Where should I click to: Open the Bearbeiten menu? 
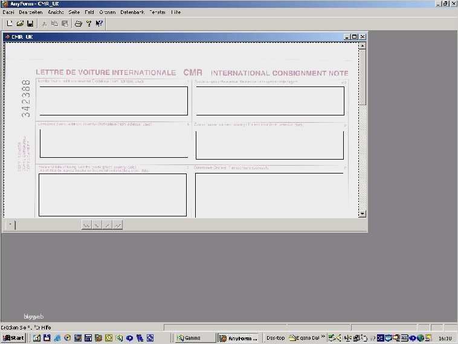tap(31, 12)
